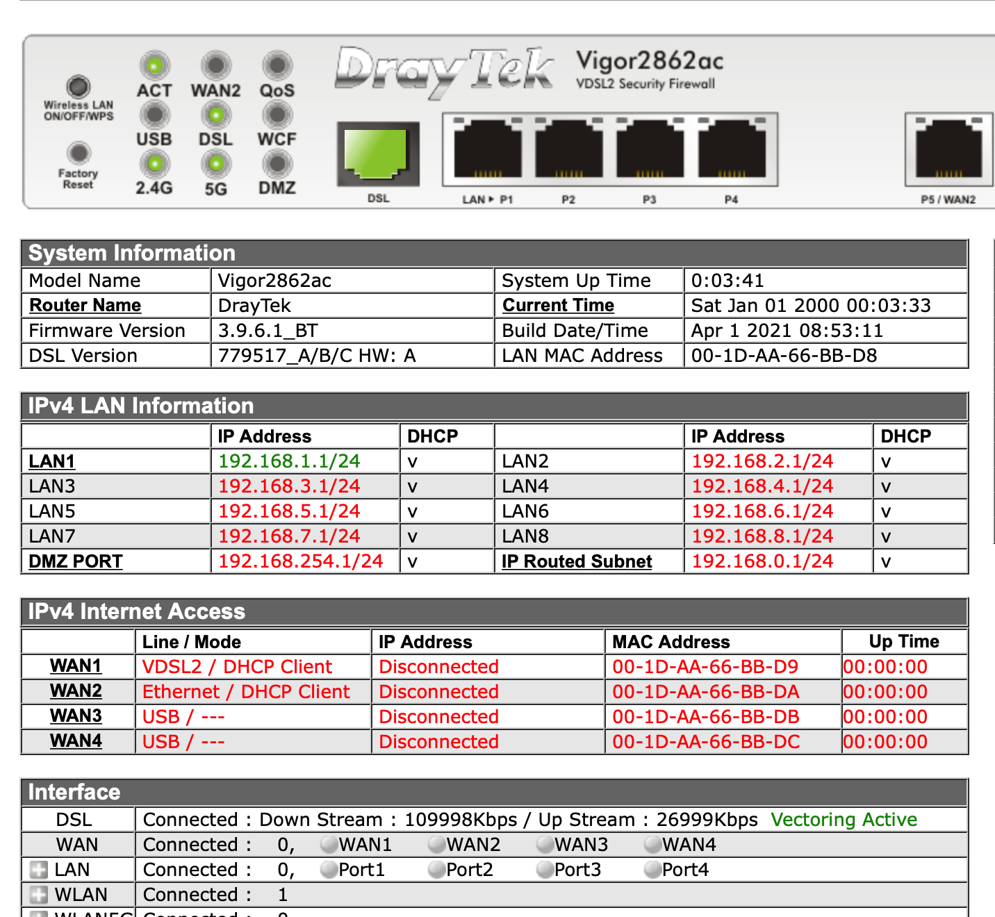
Task: Select LAN MAC address 00-1D-AA-66-BB-D8
Action: pyautogui.click(x=784, y=356)
